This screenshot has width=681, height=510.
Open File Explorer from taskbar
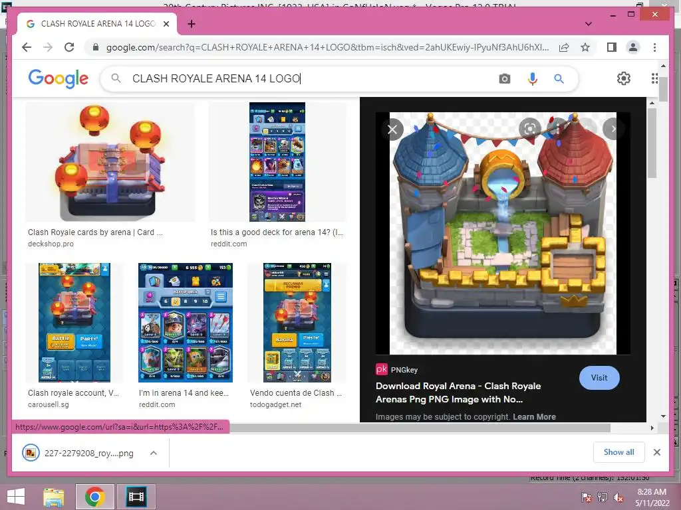coord(53,497)
